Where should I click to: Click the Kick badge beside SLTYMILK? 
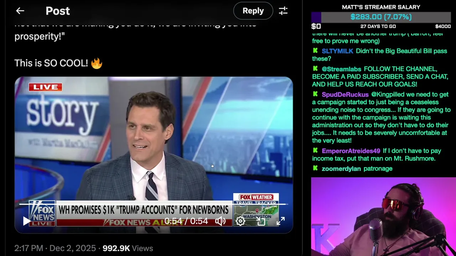coord(315,51)
